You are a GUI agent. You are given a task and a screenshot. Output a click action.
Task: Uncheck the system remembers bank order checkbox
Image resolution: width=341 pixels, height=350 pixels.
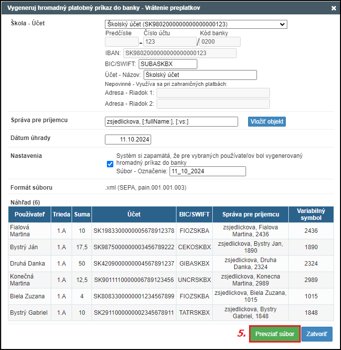(x=110, y=164)
